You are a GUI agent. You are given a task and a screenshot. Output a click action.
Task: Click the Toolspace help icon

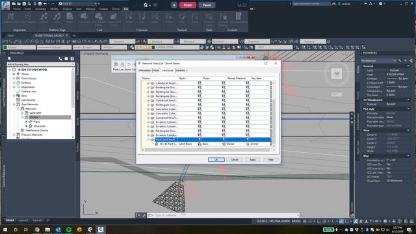click(72, 58)
